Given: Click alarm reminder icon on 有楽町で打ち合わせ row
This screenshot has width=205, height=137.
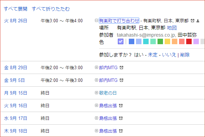Looking at the screenshot, I should pyautogui.click(x=192, y=21).
